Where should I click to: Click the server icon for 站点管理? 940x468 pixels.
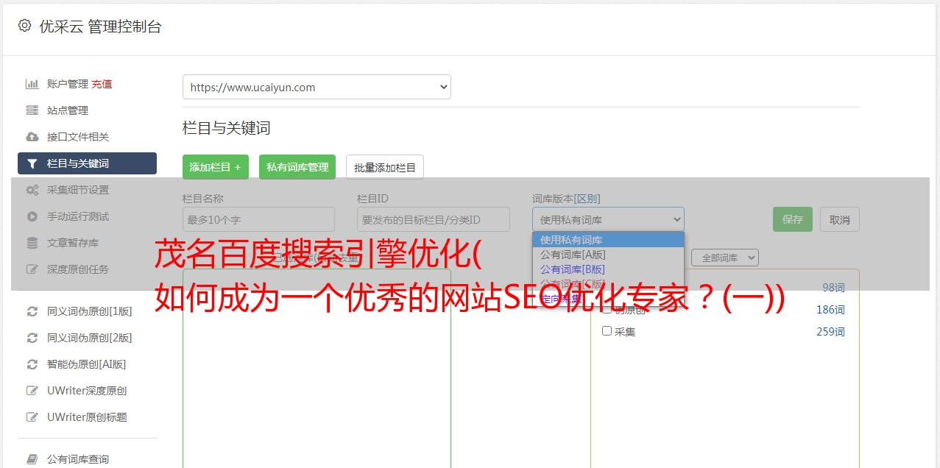pos(32,110)
